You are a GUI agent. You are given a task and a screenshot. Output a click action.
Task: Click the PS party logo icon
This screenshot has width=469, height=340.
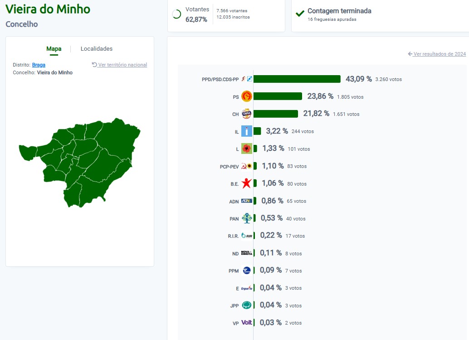(246, 96)
